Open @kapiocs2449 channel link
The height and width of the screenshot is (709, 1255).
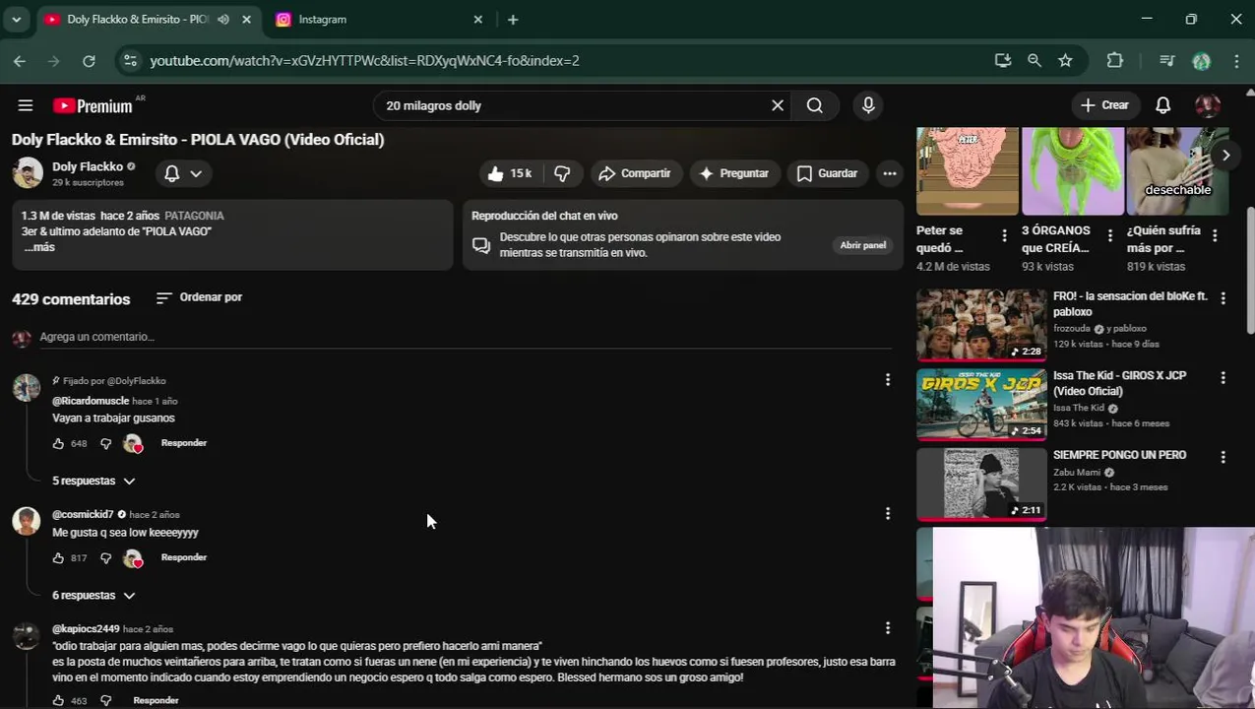tap(86, 628)
